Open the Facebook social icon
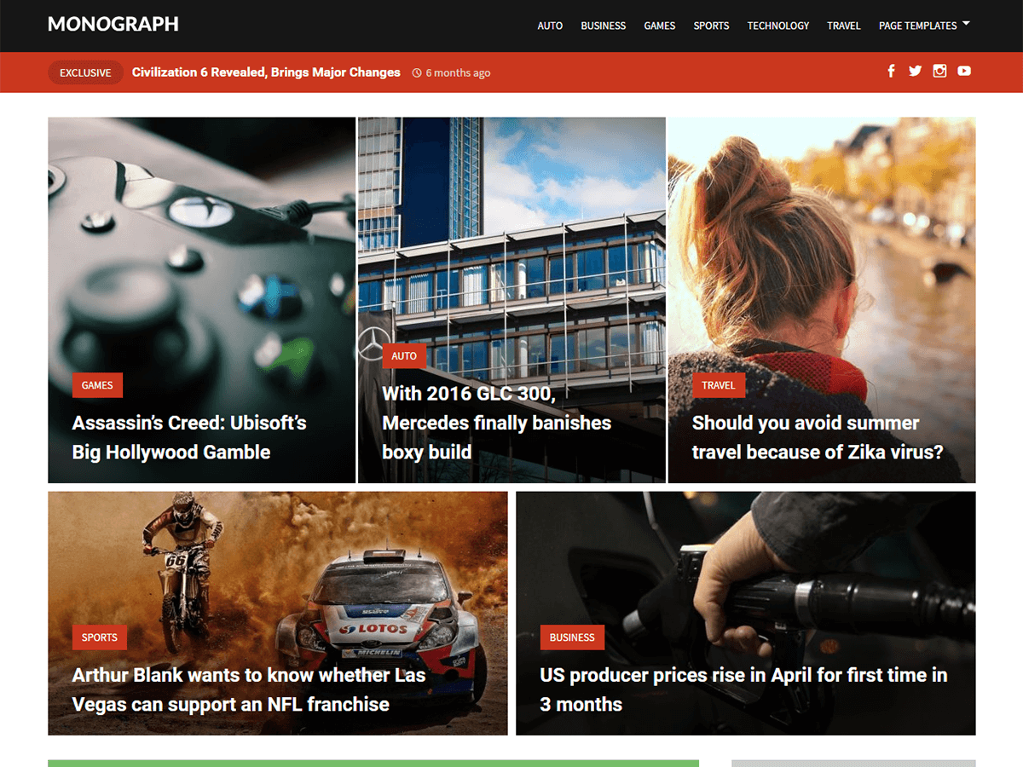 pyautogui.click(x=891, y=71)
